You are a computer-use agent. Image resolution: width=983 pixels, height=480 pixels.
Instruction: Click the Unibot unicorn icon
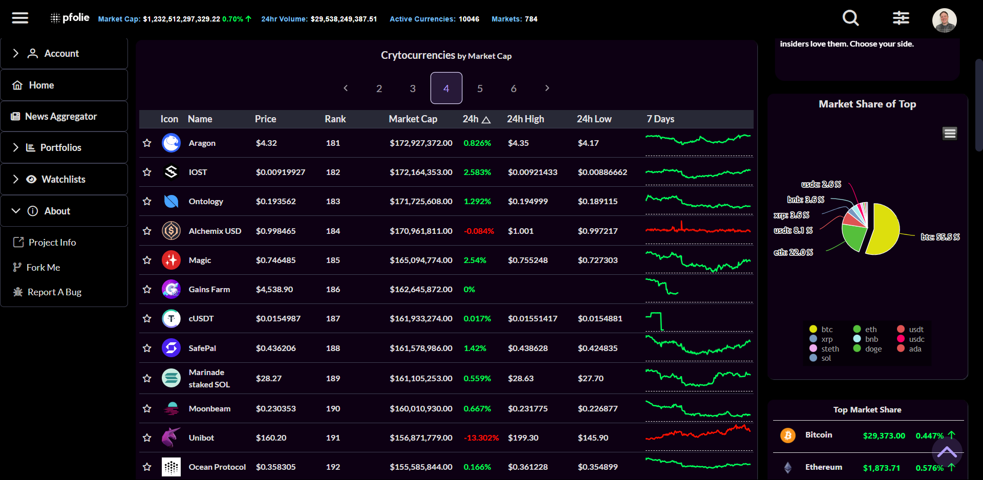[x=171, y=438]
